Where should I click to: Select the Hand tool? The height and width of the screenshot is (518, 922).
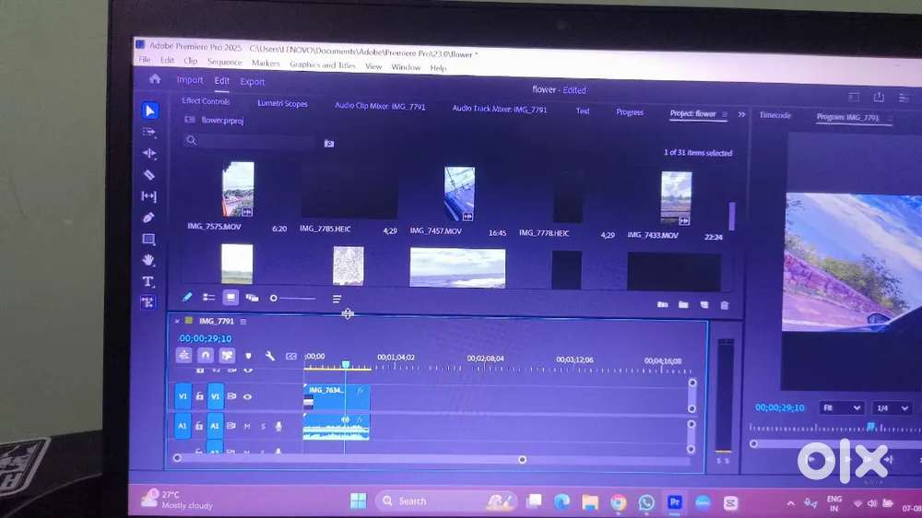tap(148, 261)
